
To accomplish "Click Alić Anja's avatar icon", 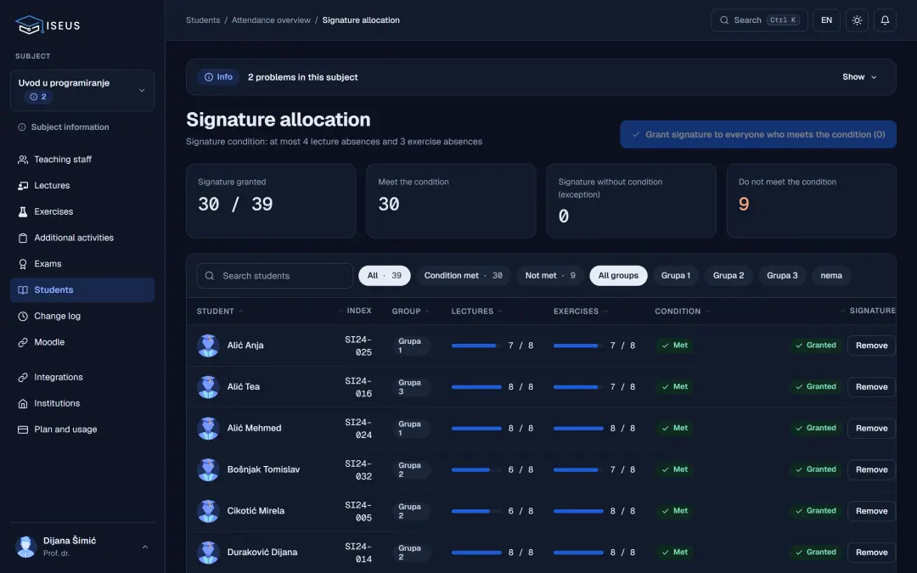I will click(208, 345).
